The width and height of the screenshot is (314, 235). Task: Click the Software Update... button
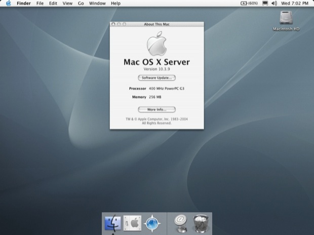pyautogui.click(x=157, y=77)
